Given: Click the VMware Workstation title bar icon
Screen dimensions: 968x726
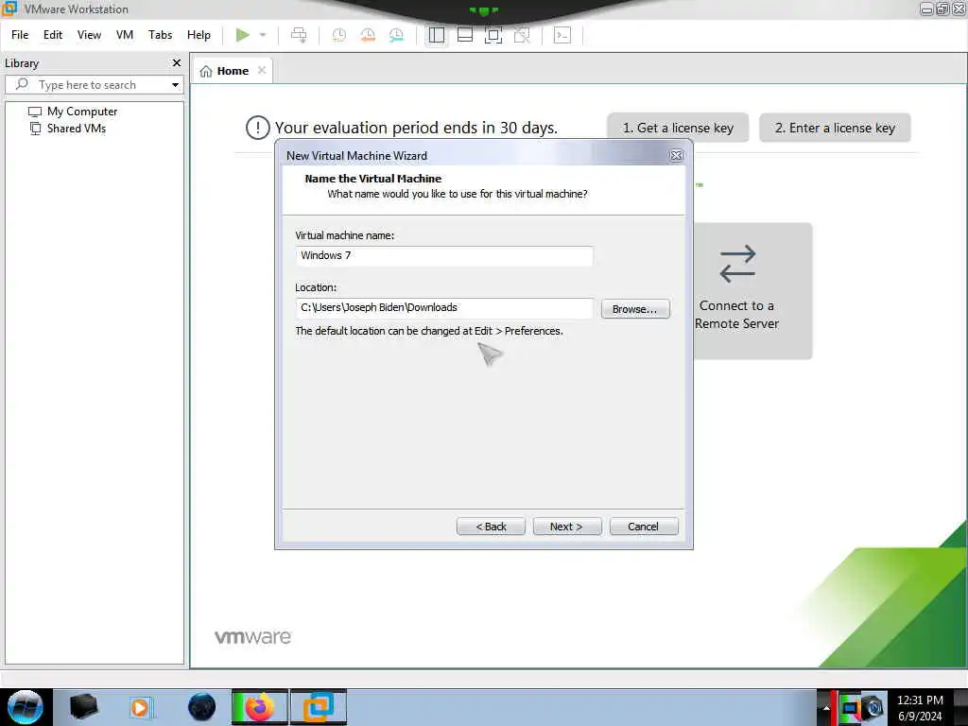Looking at the screenshot, I should point(9,8).
